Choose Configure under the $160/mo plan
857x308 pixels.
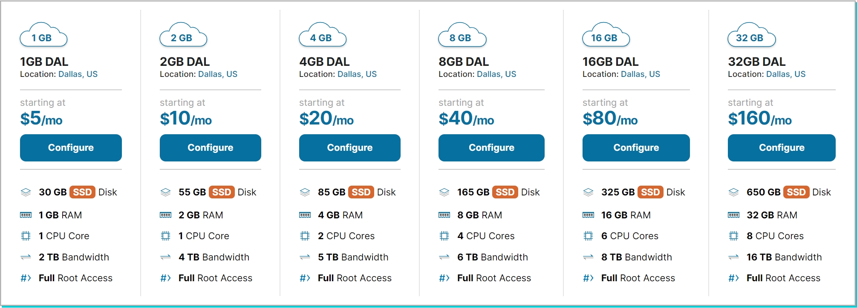click(781, 148)
